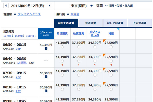Switch to プレミアムクラス seats
This screenshot has height=102, width=153.
pyautogui.click(x=29, y=14)
